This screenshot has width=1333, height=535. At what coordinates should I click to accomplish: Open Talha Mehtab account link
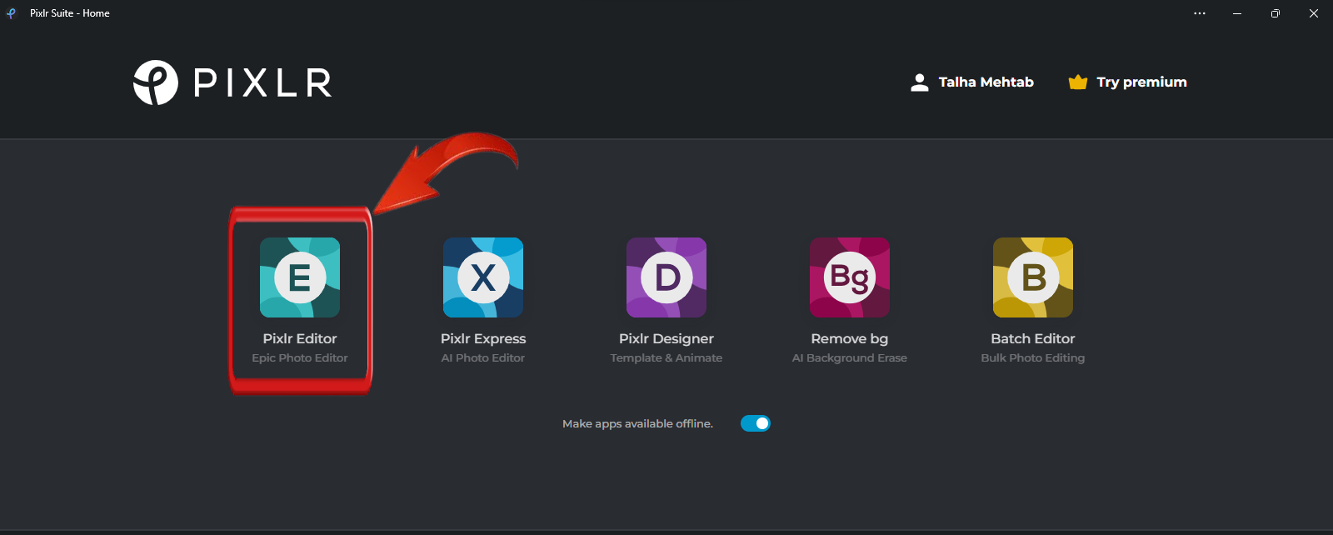[972, 82]
